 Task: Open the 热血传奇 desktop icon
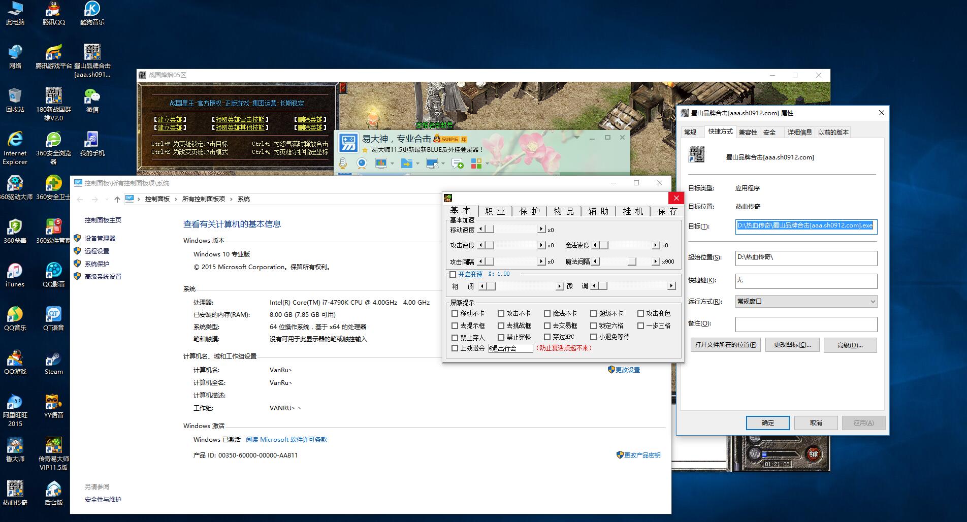tap(15, 494)
